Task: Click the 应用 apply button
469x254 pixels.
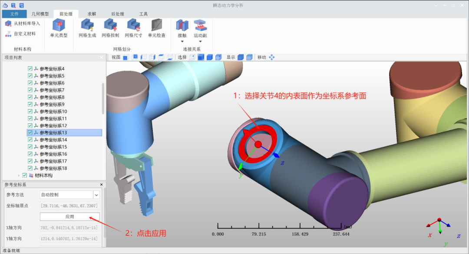Action: 69,217
